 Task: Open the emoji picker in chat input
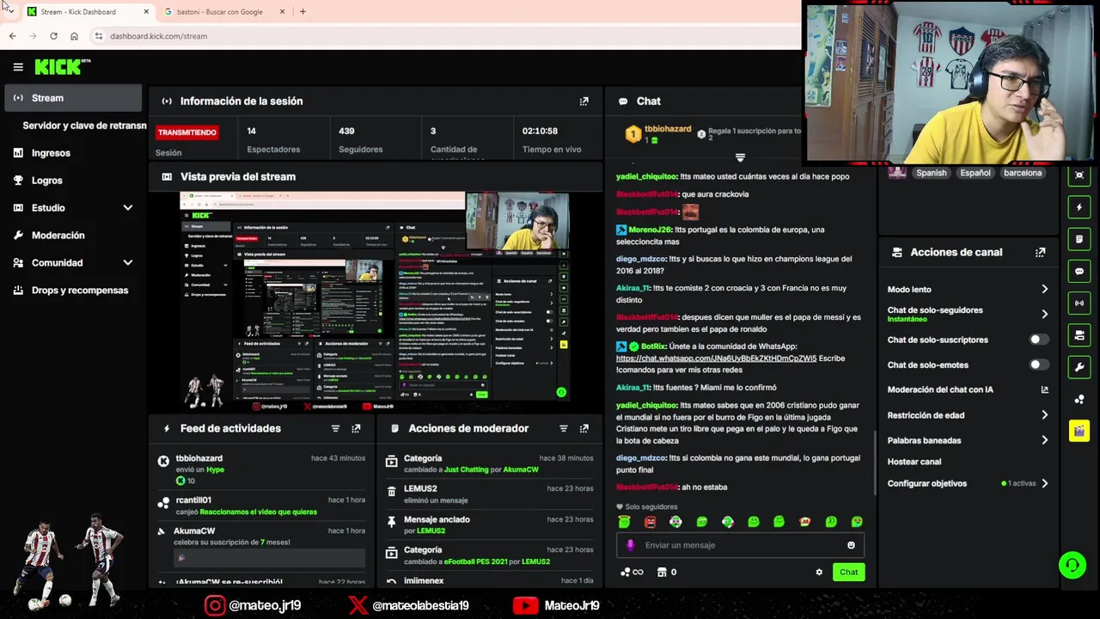click(x=851, y=545)
